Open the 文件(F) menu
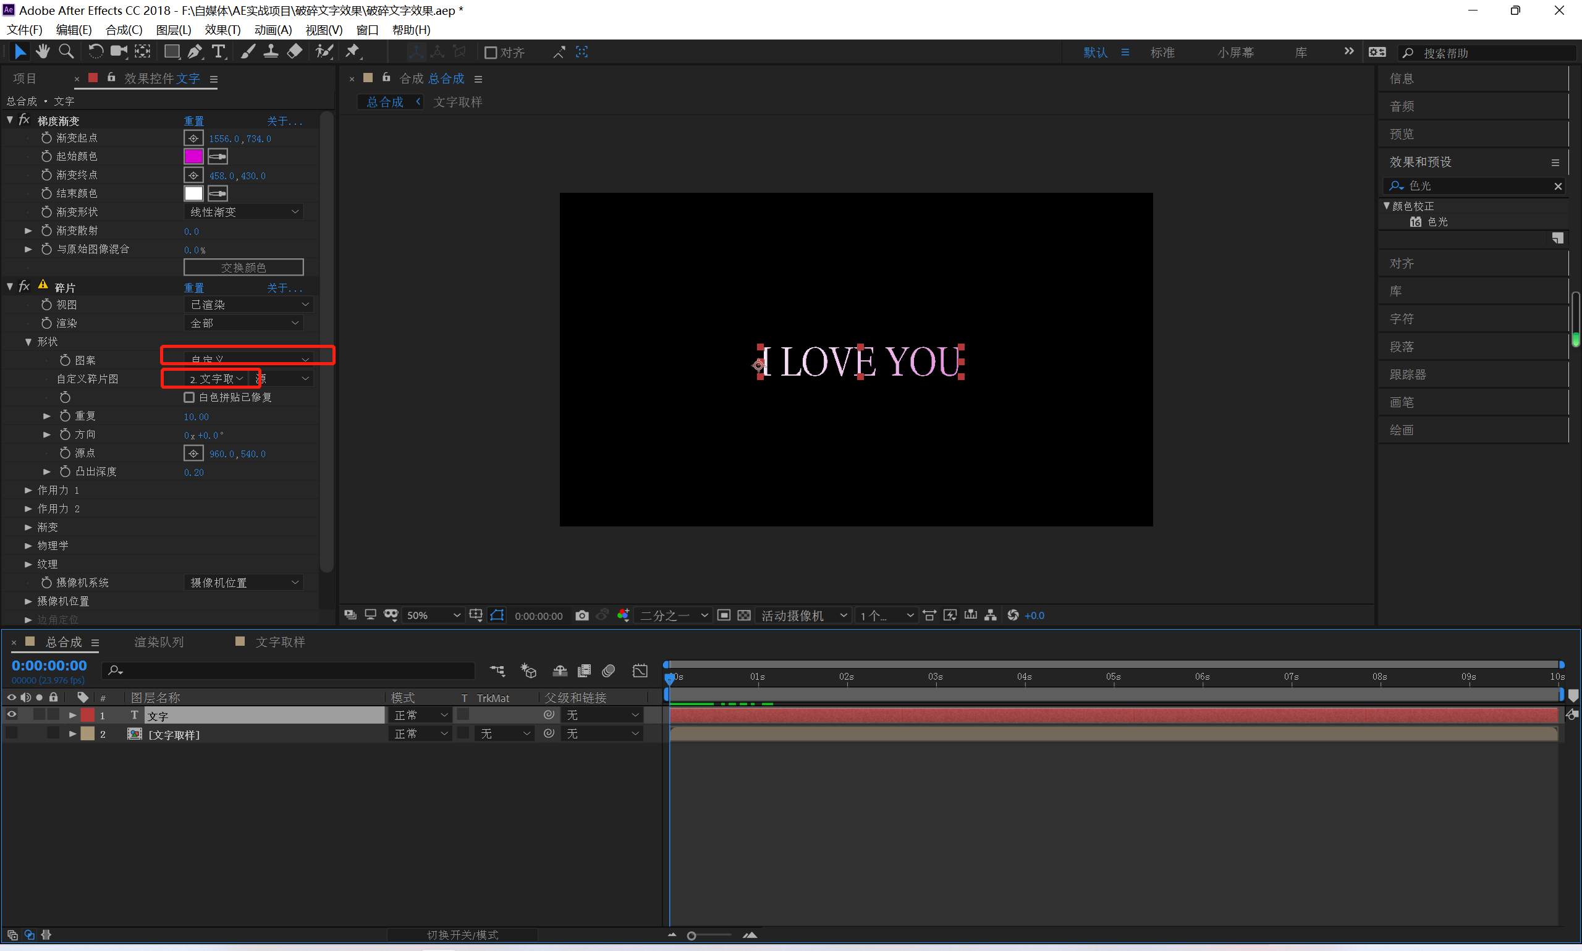1582x951 pixels. tap(24, 30)
